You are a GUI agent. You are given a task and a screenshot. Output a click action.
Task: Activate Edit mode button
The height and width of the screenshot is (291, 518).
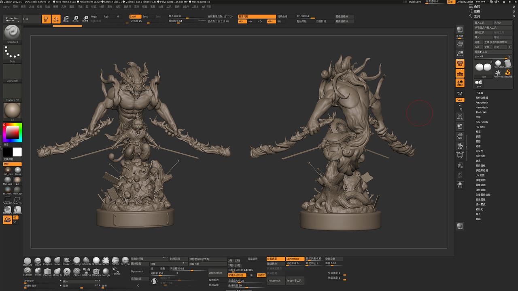46,19
